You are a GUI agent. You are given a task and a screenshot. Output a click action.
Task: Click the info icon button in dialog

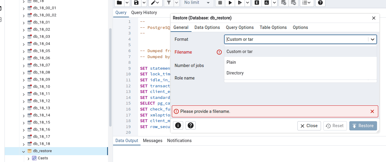tap(178, 125)
